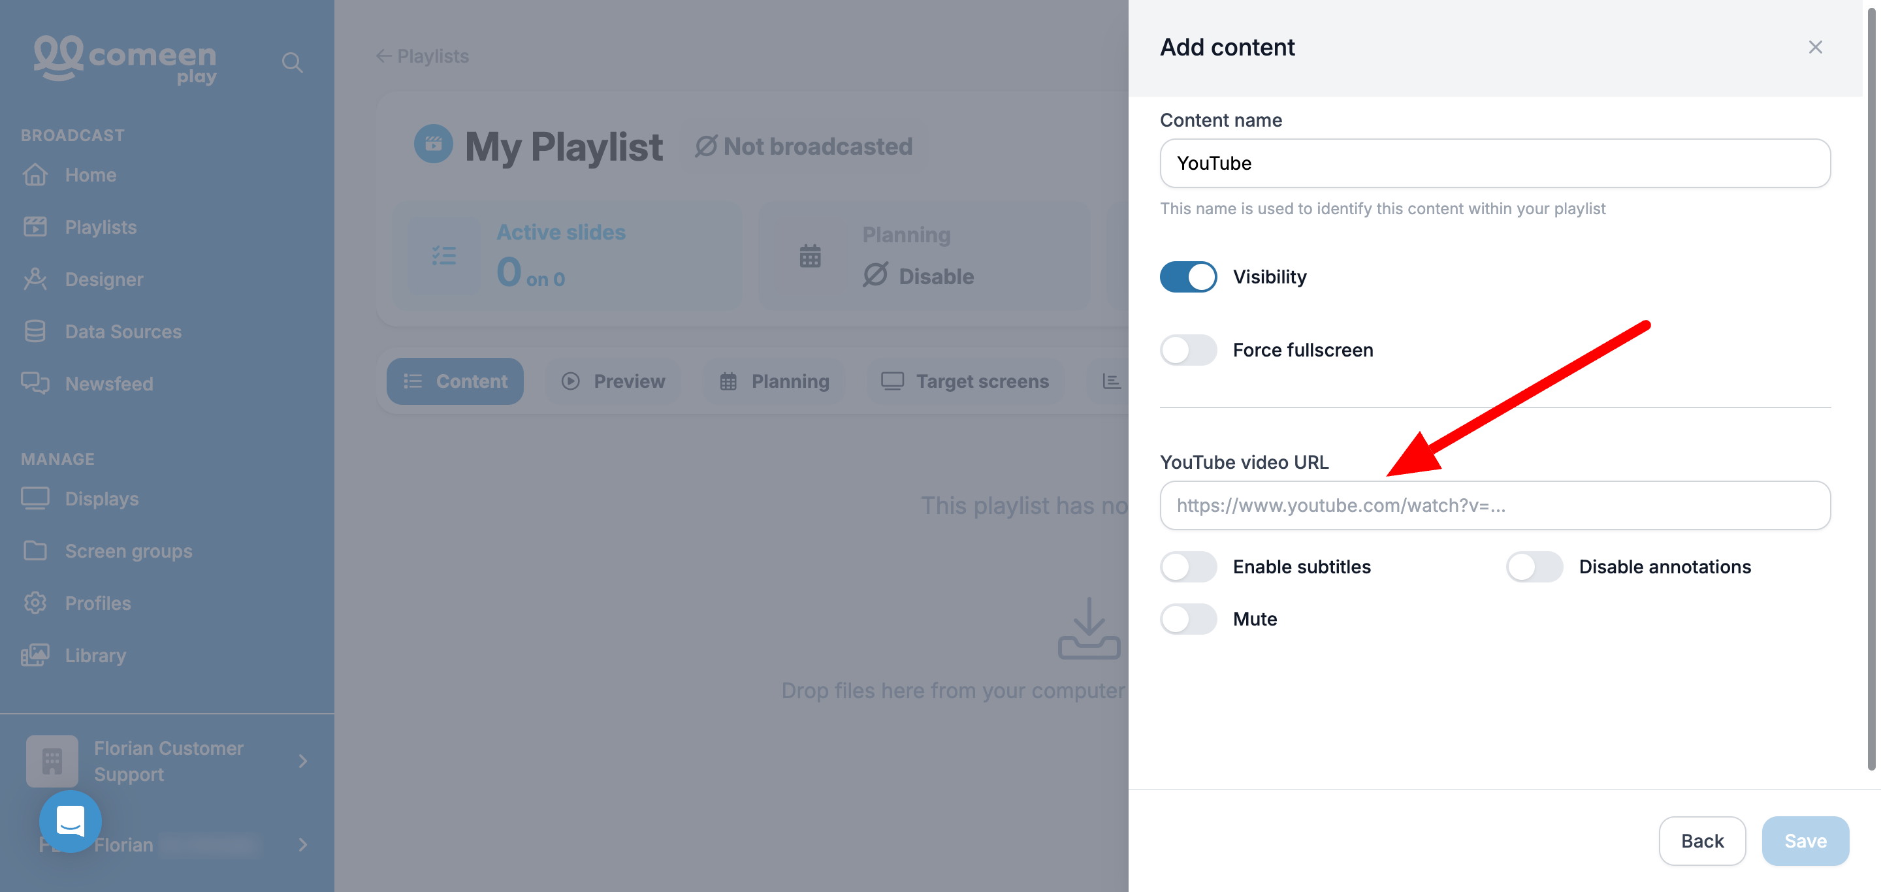This screenshot has height=892, width=1881.
Task: Click the Home house icon
Action: pos(35,175)
